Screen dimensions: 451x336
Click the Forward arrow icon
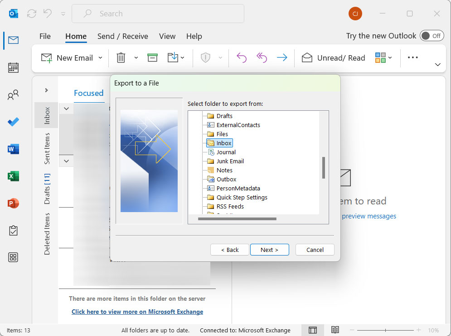tap(282, 57)
